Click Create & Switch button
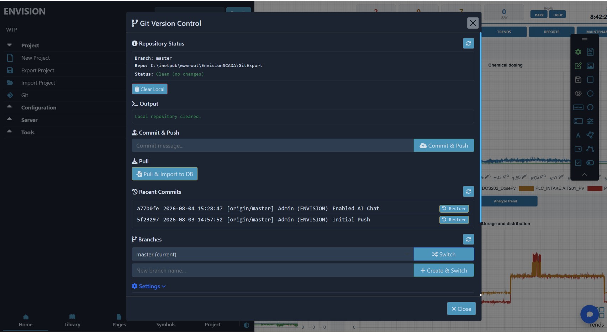This screenshot has width=607, height=332. click(444, 271)
